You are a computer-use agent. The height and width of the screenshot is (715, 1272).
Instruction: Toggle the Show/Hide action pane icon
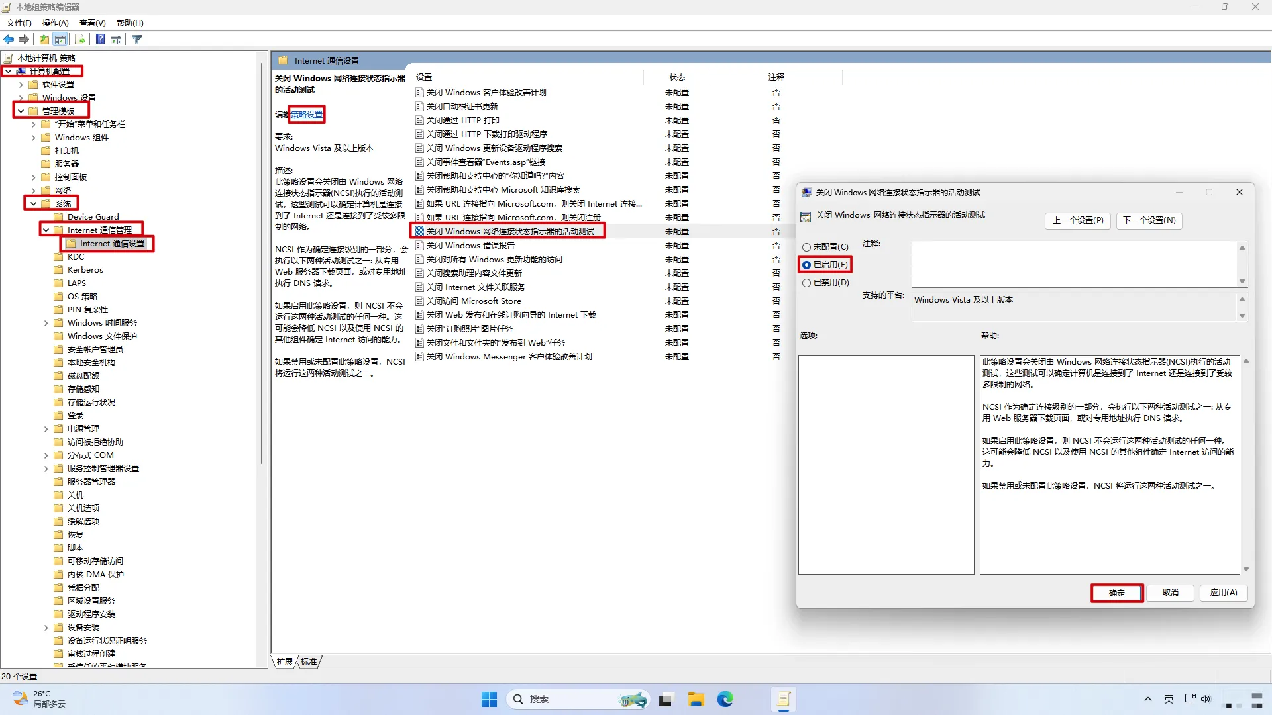pyautogui.click(x=116, y=40)
